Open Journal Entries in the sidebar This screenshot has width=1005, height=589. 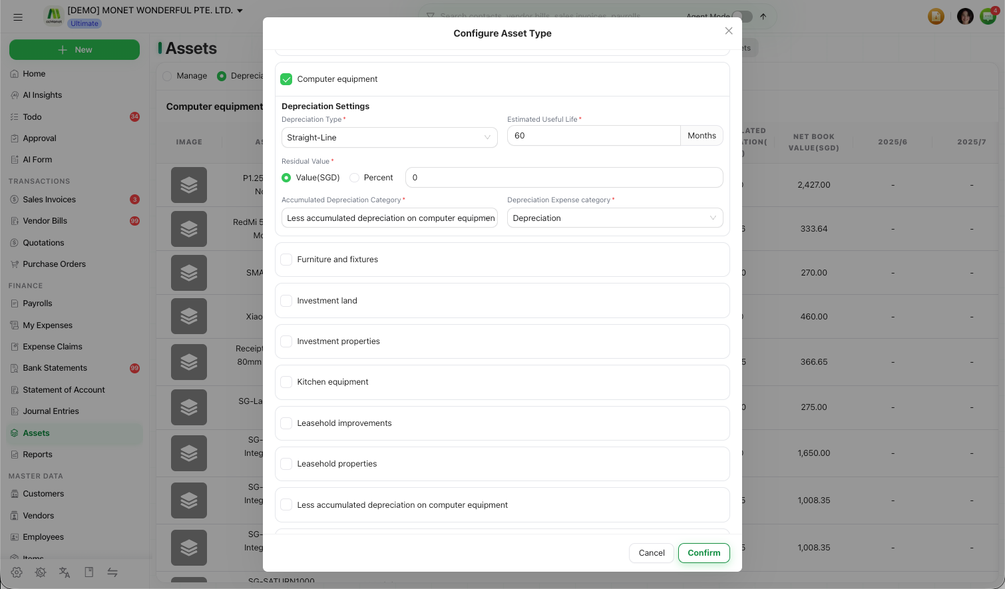(x=51, y=411)
